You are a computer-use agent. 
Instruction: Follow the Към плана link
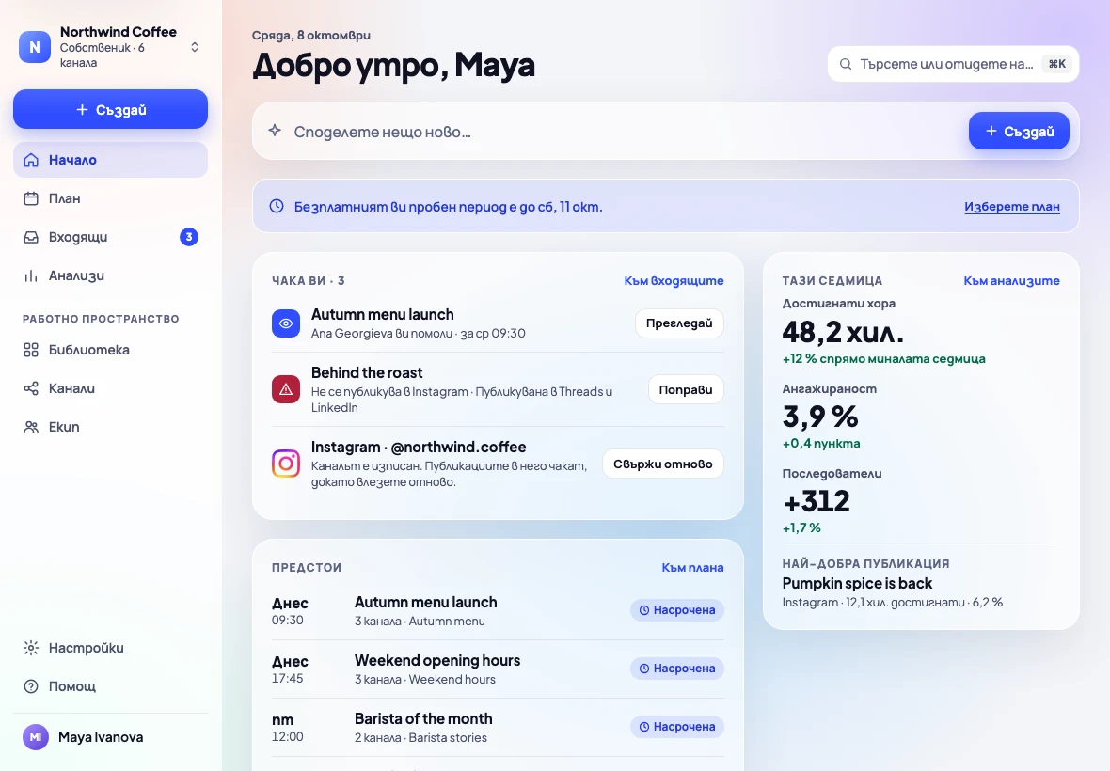[x=692, y=567]
